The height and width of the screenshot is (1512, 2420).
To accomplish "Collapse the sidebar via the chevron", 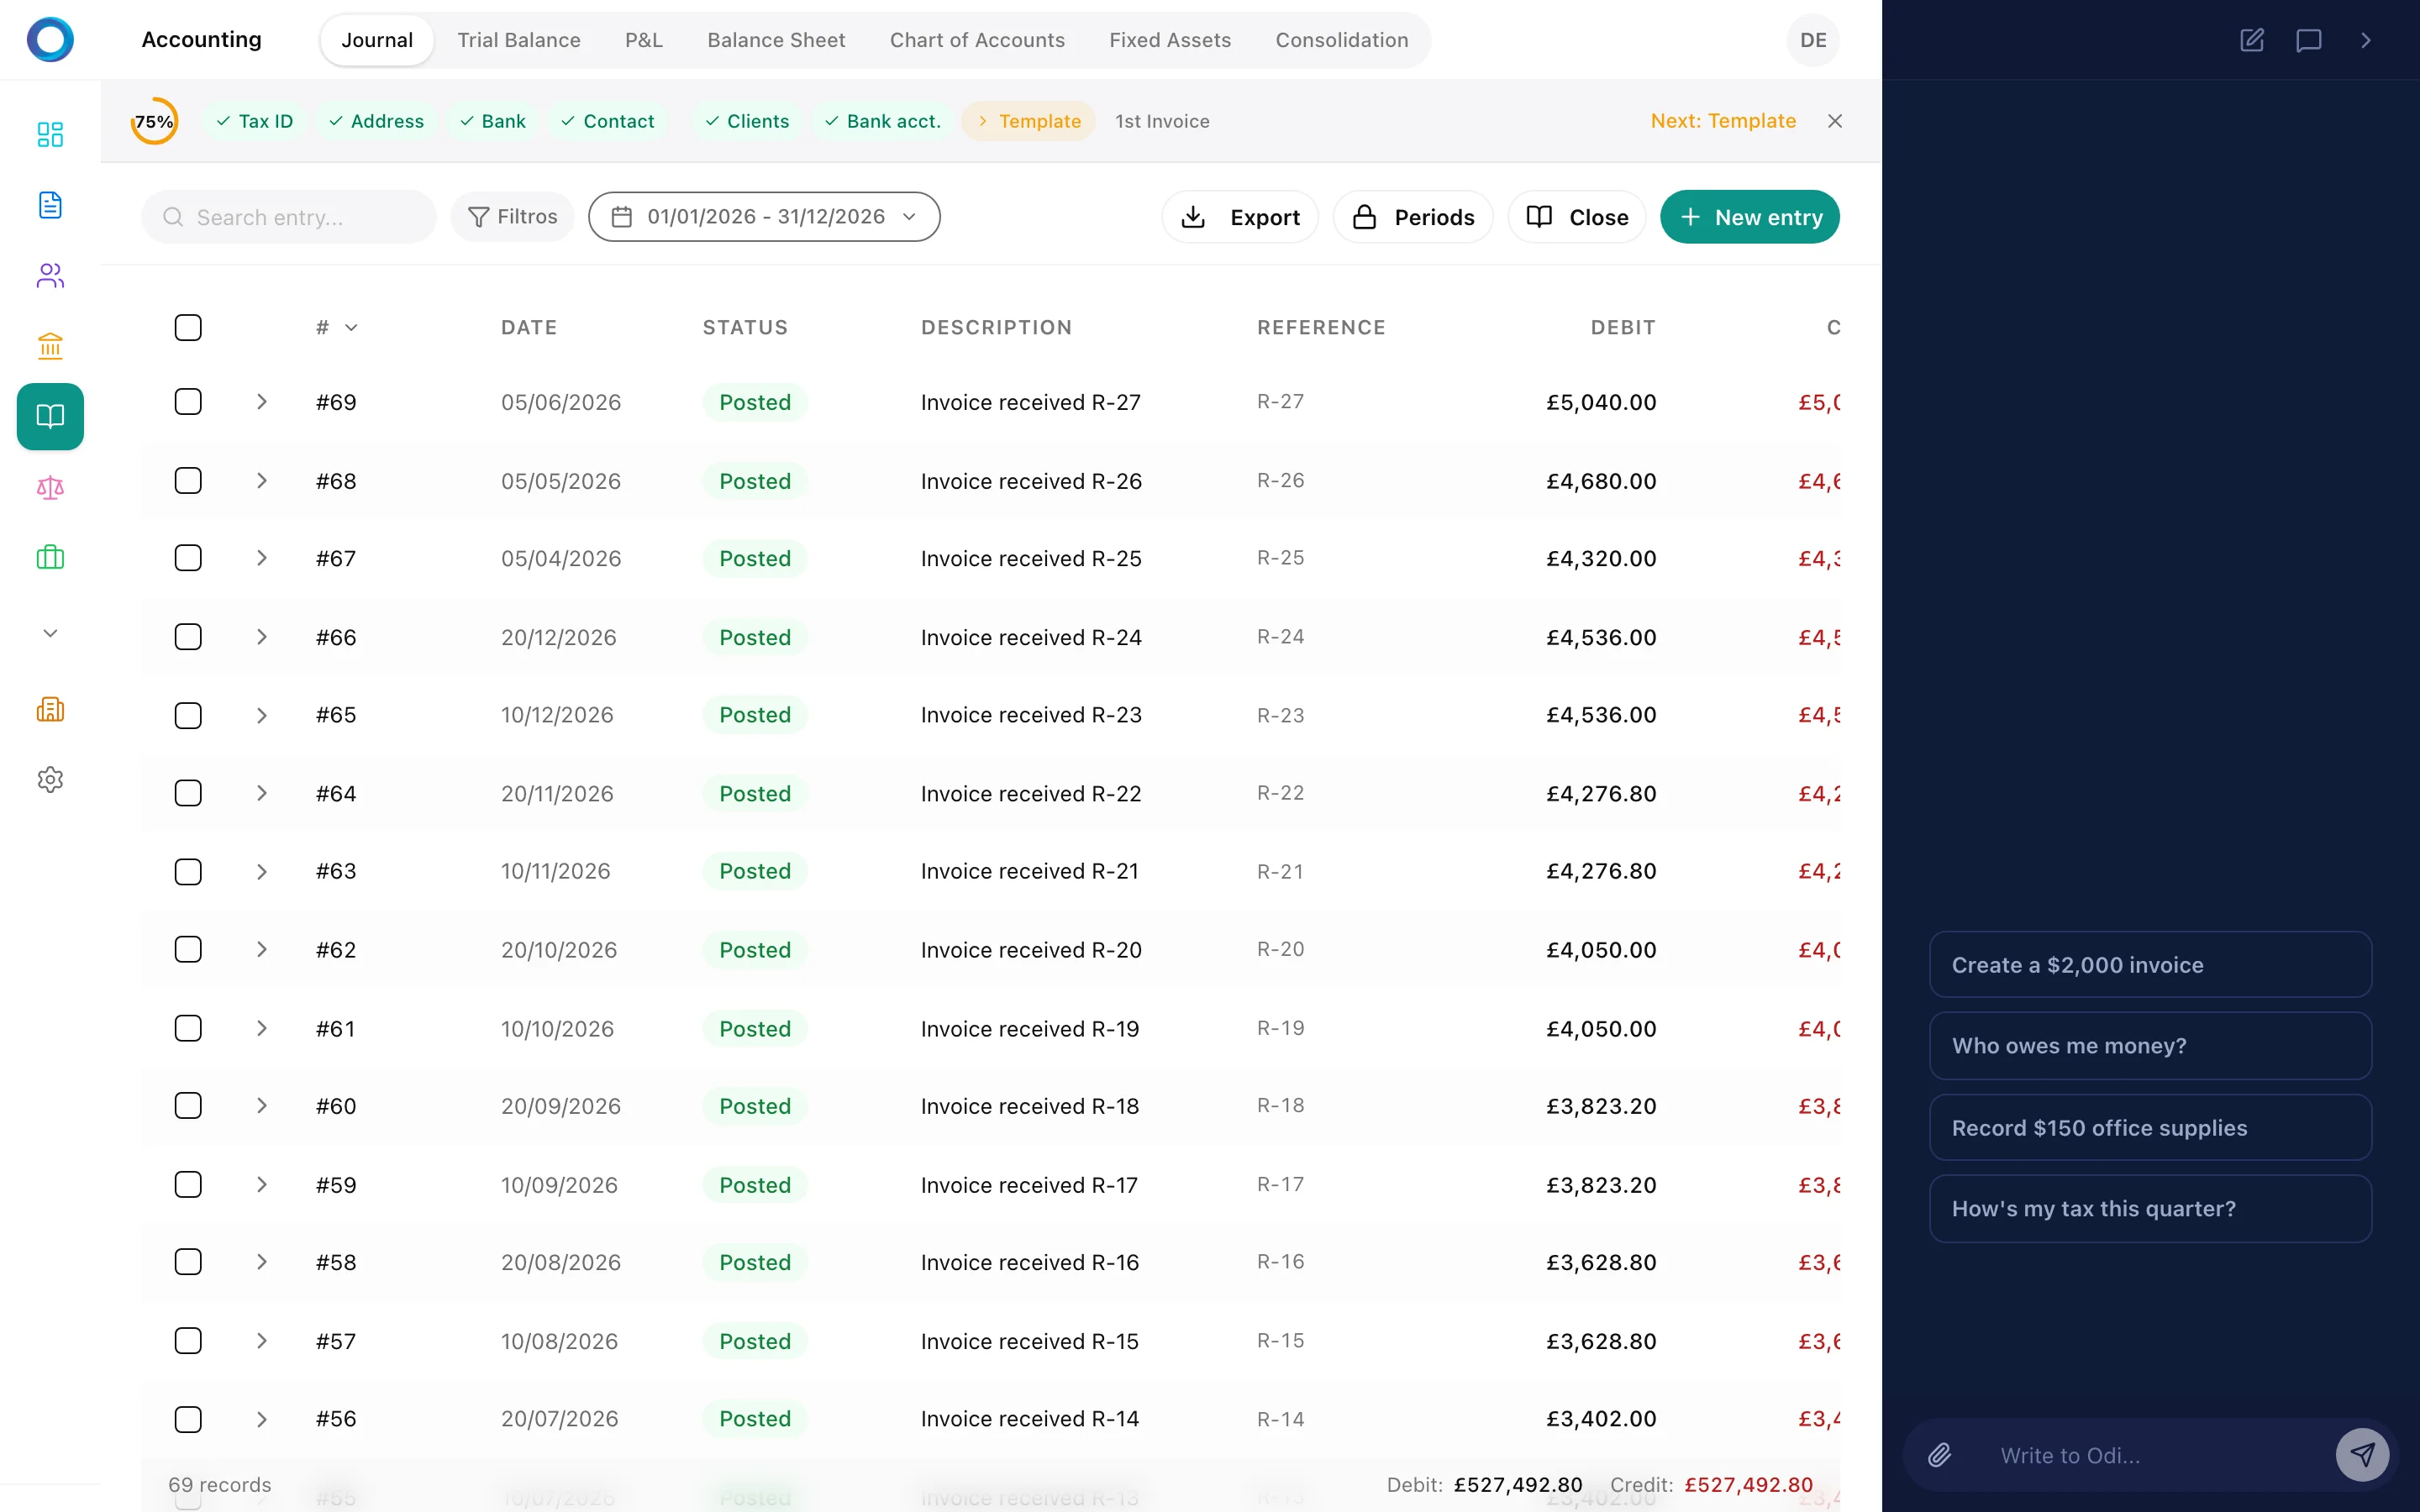I will coord(50,632).
